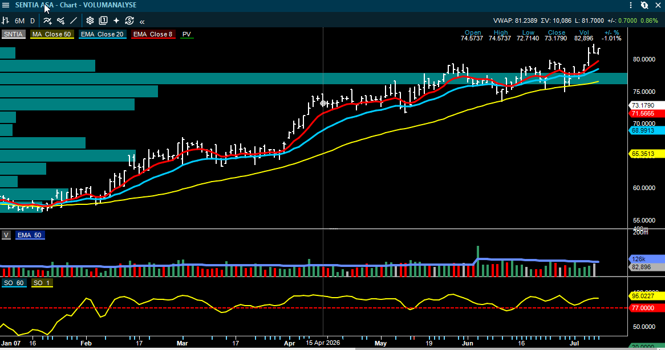Click the EMA Close 8 indicator label
The image size is (665, 350).
(153, 34)
